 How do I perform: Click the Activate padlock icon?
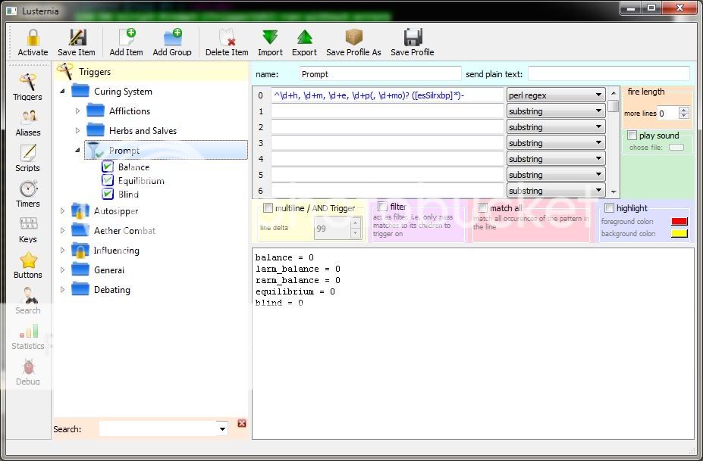[x=33, y=38]
